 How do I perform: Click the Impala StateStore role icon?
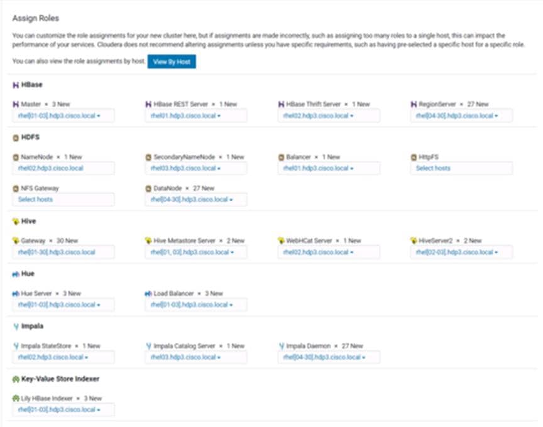[16, 346]
